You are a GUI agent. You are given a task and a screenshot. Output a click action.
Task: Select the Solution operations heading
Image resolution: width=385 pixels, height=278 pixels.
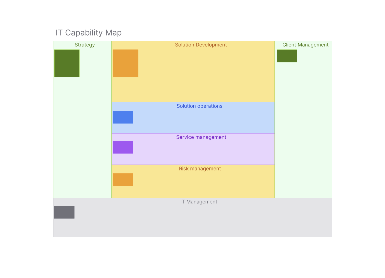199,106
